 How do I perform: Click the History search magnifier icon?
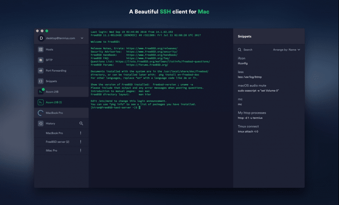point(81,123)
